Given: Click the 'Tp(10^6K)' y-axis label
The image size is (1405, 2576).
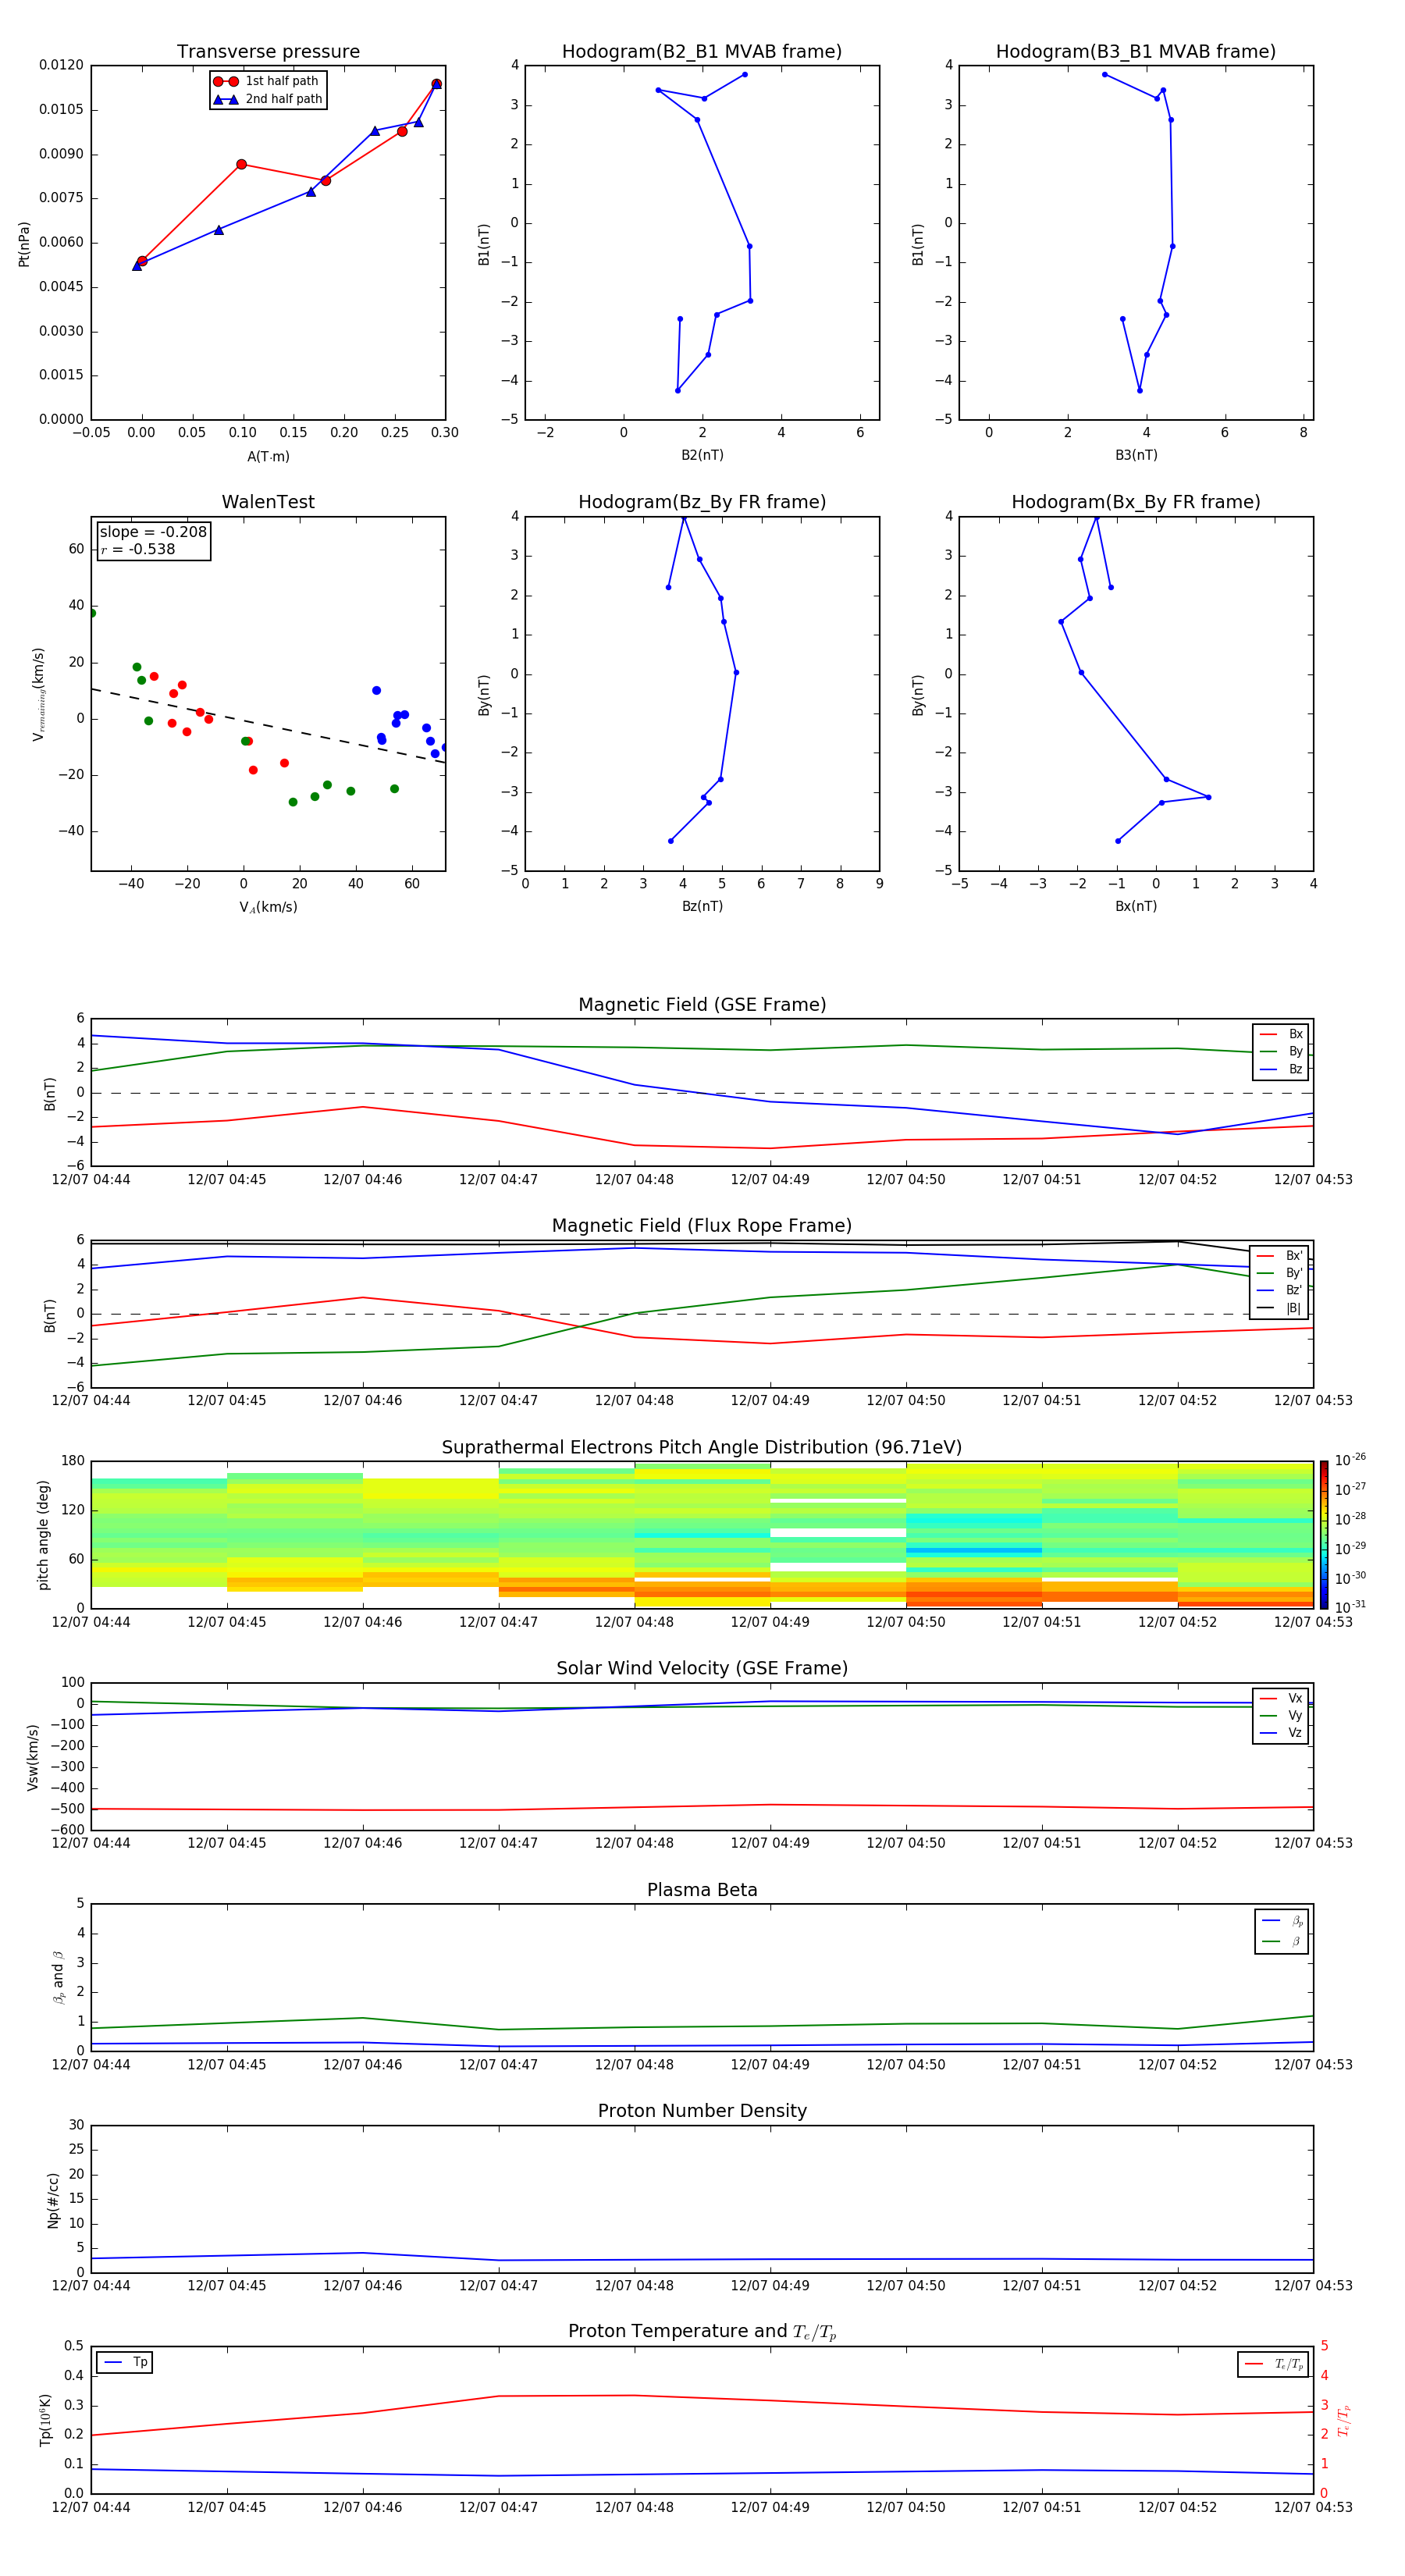Looking at the screenshot, I should 45,2420.
